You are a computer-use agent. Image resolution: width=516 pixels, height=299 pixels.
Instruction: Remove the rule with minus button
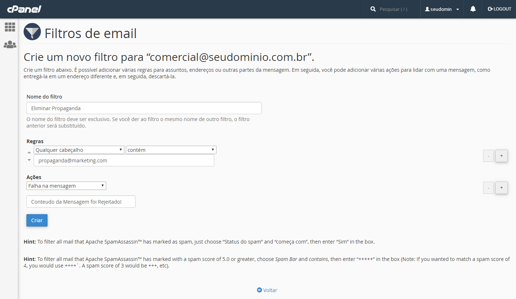488,156
